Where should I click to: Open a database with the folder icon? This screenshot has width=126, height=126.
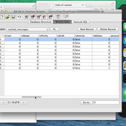point(8,17)
